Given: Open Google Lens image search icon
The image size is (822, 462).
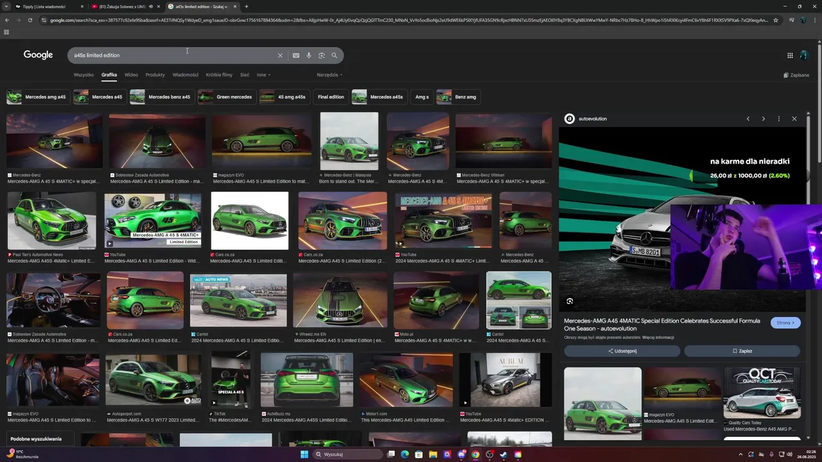Looking at the screenshot, I should click(322, 55).
